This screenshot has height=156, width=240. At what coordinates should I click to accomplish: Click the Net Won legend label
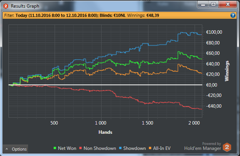point(67,148)
